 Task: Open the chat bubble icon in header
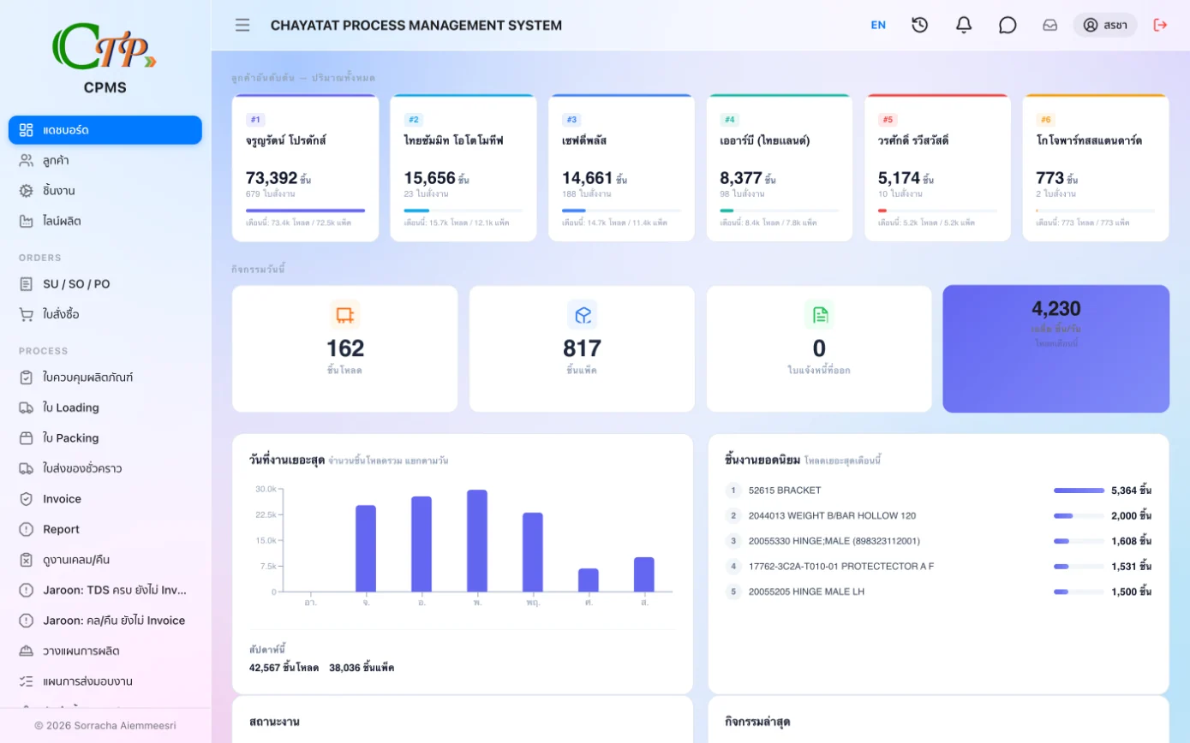coord(1008,25)
